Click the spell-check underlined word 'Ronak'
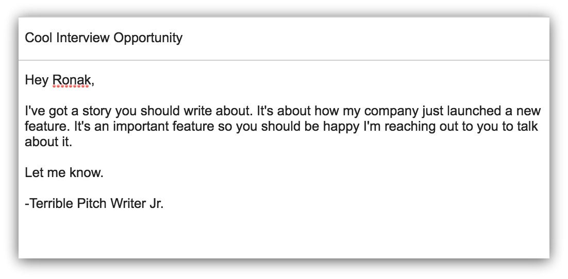Viewport: 568px width, 279px height. coord(71,80)
